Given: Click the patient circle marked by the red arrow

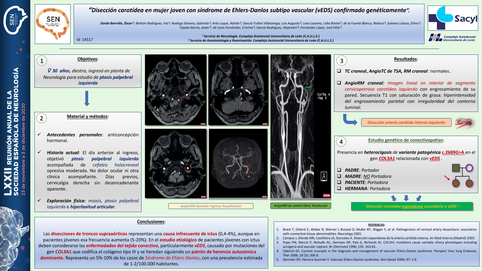Looking at the screenshot, I should (x=455, y=183).
